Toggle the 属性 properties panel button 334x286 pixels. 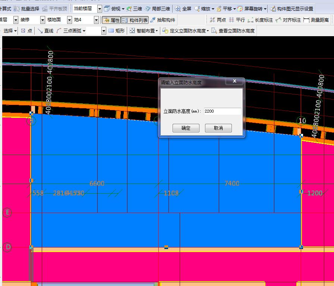click(111, 20)
